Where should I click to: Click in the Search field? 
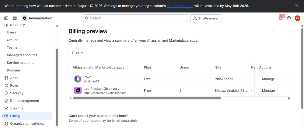(135, 18)
